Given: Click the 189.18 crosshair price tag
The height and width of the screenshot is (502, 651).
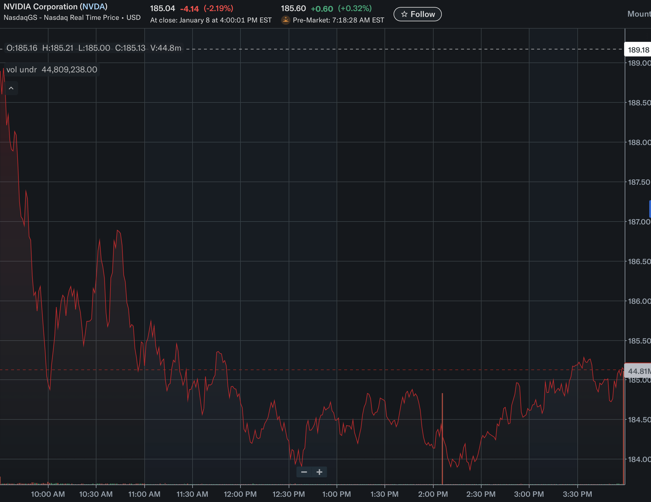Looking at the screenshot, I should tap(638, 50).
